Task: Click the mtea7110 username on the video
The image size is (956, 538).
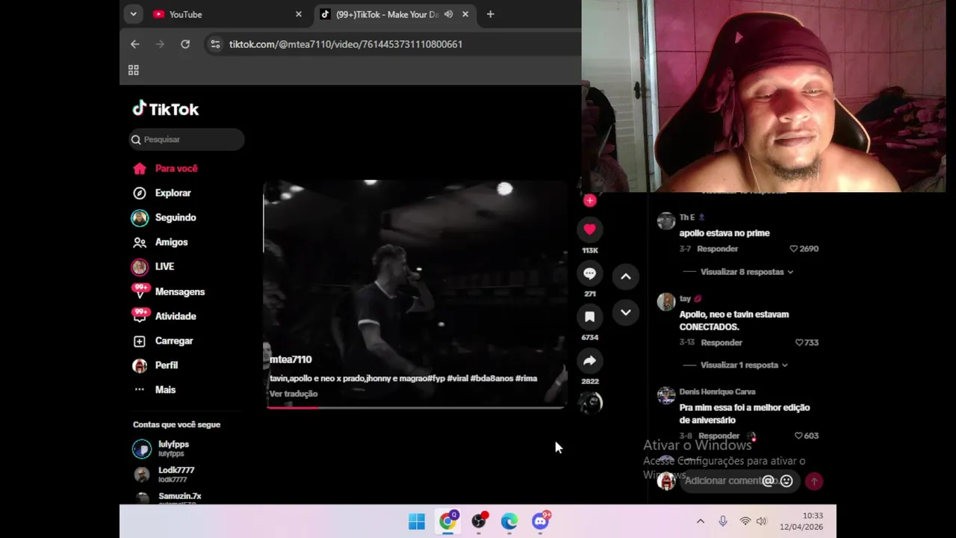Action: pyautogui.click(x=291, y=359)
